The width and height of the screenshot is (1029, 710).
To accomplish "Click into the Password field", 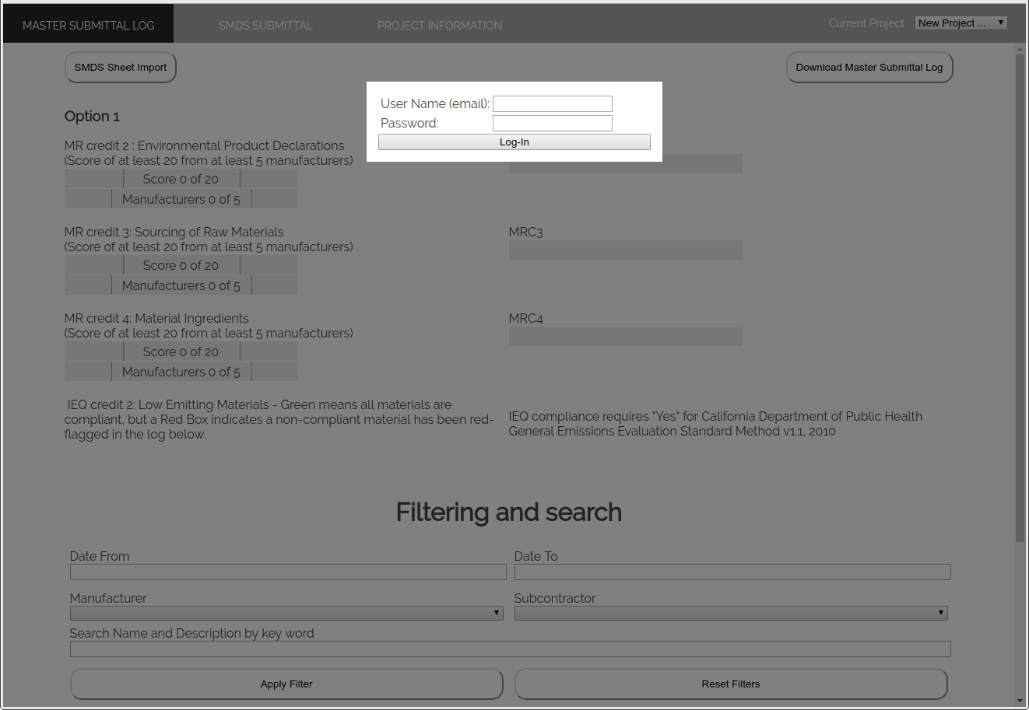I will point(553,124).
